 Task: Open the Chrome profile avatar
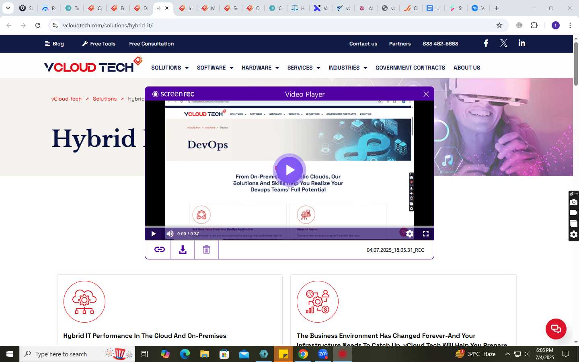556,25
